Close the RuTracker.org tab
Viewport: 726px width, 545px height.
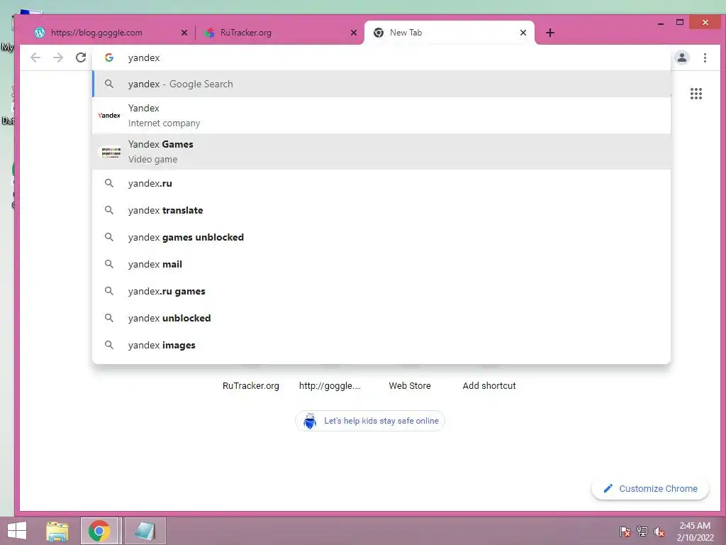click(353, 33)
